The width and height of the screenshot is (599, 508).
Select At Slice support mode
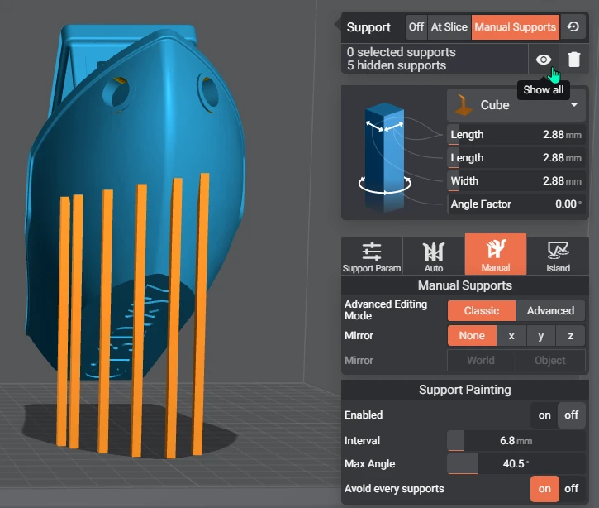[449, 27]
